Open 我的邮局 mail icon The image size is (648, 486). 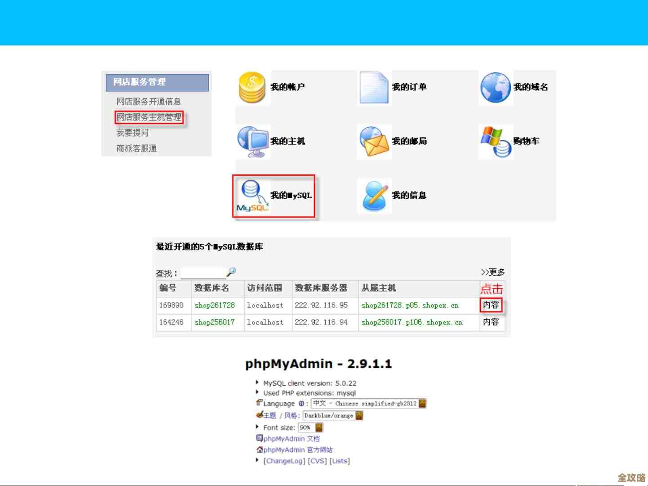(374, 141)
